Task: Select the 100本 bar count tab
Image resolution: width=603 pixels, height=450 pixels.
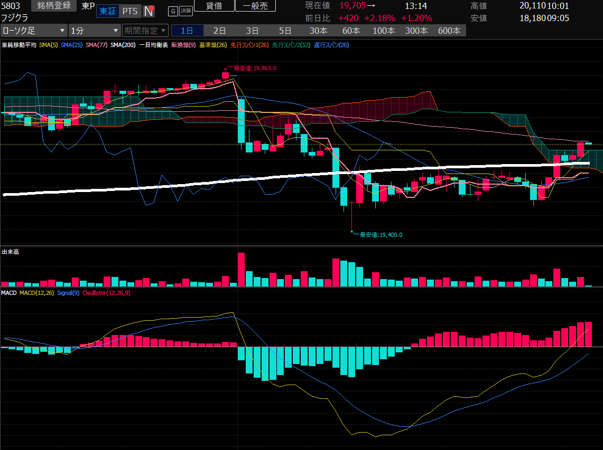Action: [x=383, y=31]
